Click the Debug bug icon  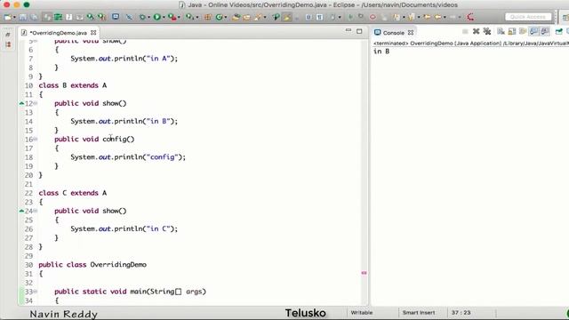pyautogui.click(x=142, y=17)
